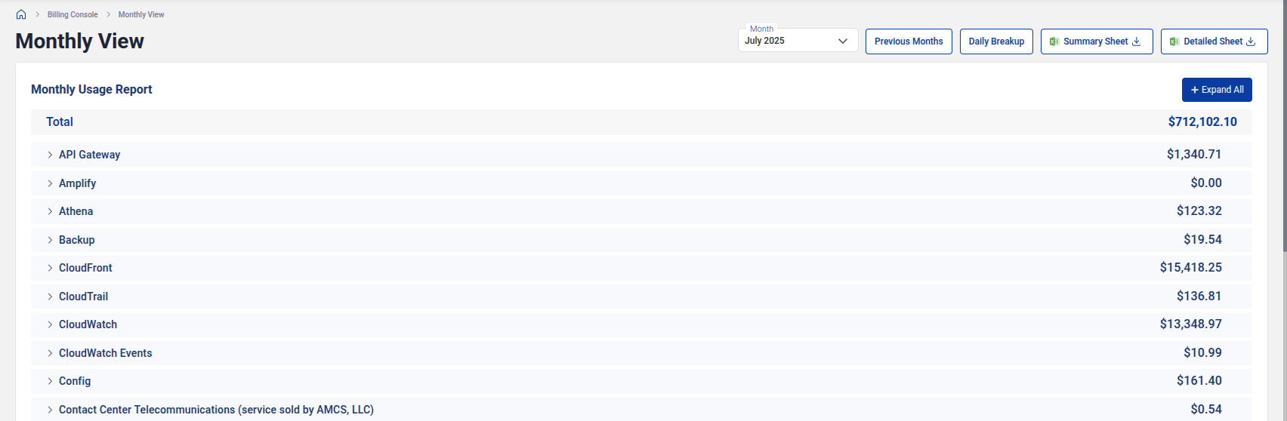The width and height of the screenshot is (1287, 421).
Task: Click download arrow icon on Summary Sheet
Action: [1136, 41]
